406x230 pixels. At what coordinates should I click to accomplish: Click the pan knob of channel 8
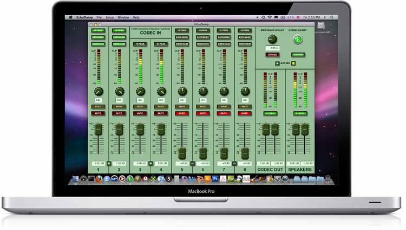[x=245, y=91]
